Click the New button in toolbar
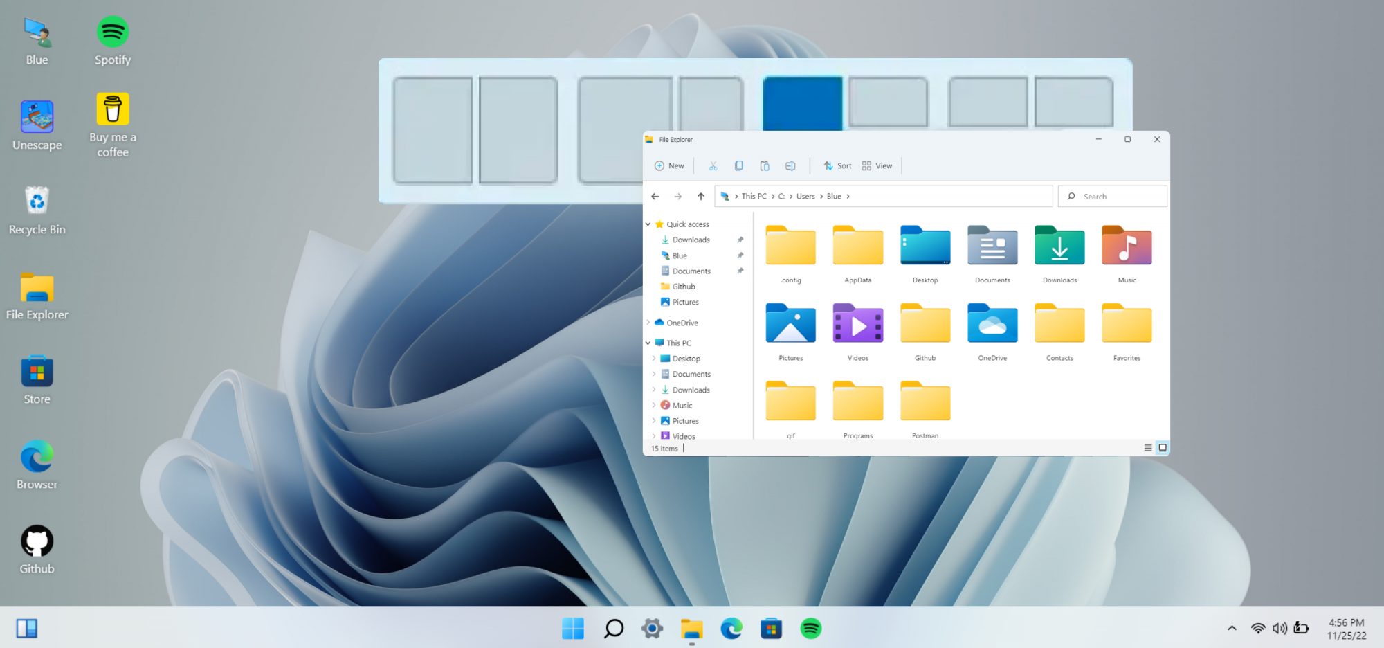 [x=669, y=166]
